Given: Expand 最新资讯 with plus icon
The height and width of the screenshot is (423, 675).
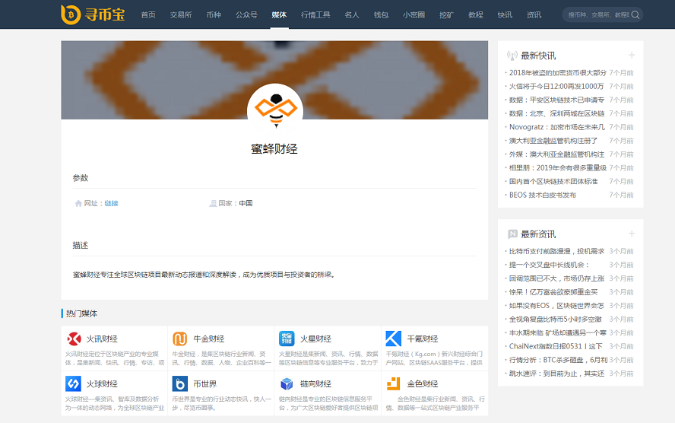Looking at the screenshot, I should click(631, 234).
